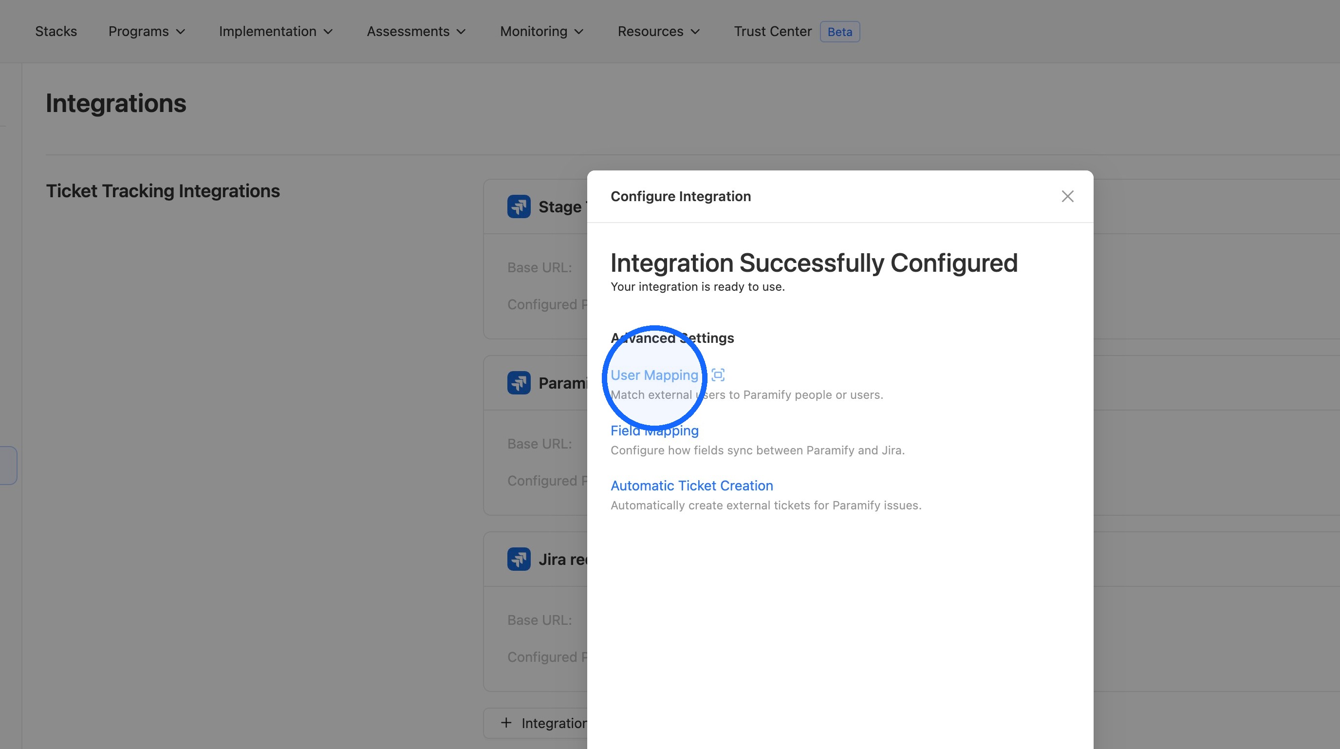
Task: Click the Advanced Settings label
Action: tap(672, 338)
